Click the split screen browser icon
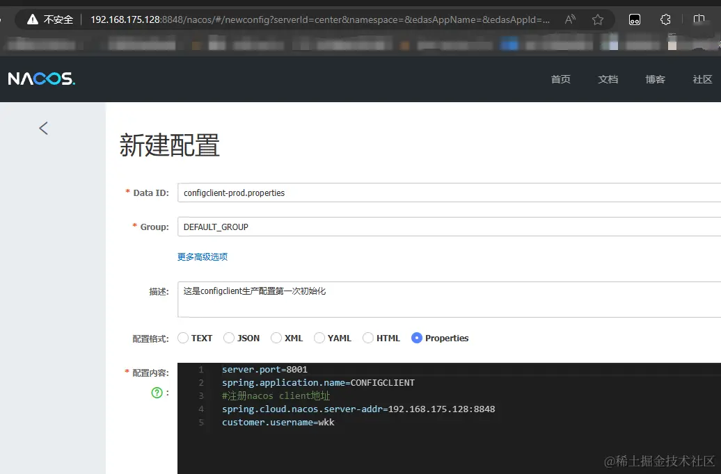This screenshot has width=721, height=474. [699, 19]
